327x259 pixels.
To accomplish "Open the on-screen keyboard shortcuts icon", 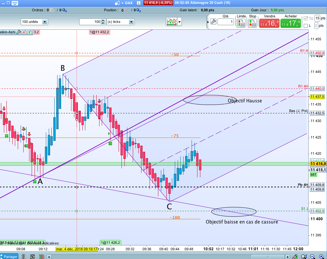I will [15, 3].
